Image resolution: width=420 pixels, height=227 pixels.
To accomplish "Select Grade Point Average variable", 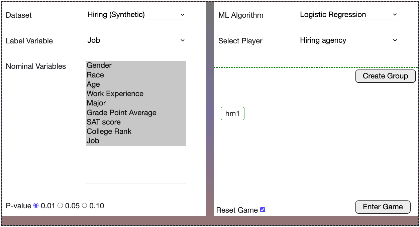I will pos(121,112).
